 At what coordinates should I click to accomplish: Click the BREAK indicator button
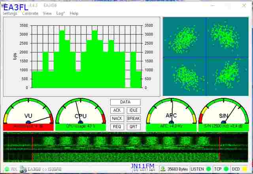134,118
